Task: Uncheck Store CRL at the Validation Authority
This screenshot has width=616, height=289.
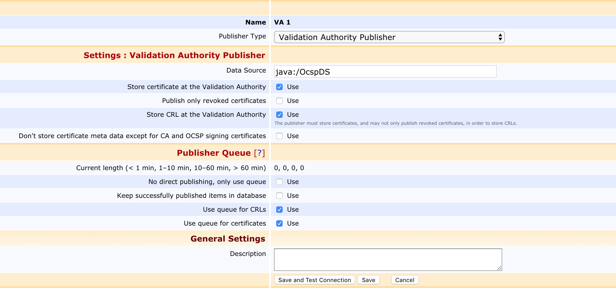Action: pyautogui.click(x=279, y=115)
